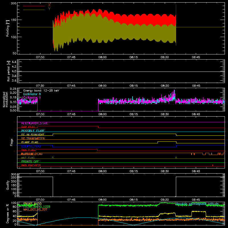
Task: Select the MAX_DET_VS_TOT legend text
Action: coord(35,209)
